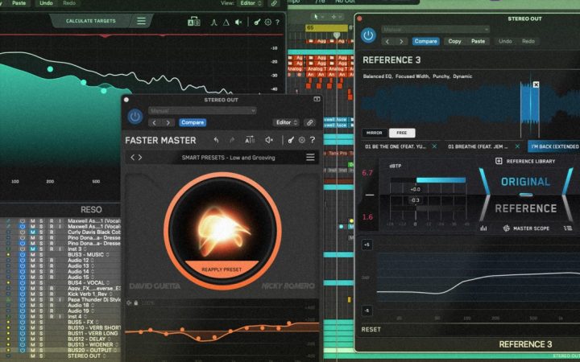The image size is (580, 362).
Task: Toggle the A/B compare icon in RESO window
Action: [x=194, y=23]
